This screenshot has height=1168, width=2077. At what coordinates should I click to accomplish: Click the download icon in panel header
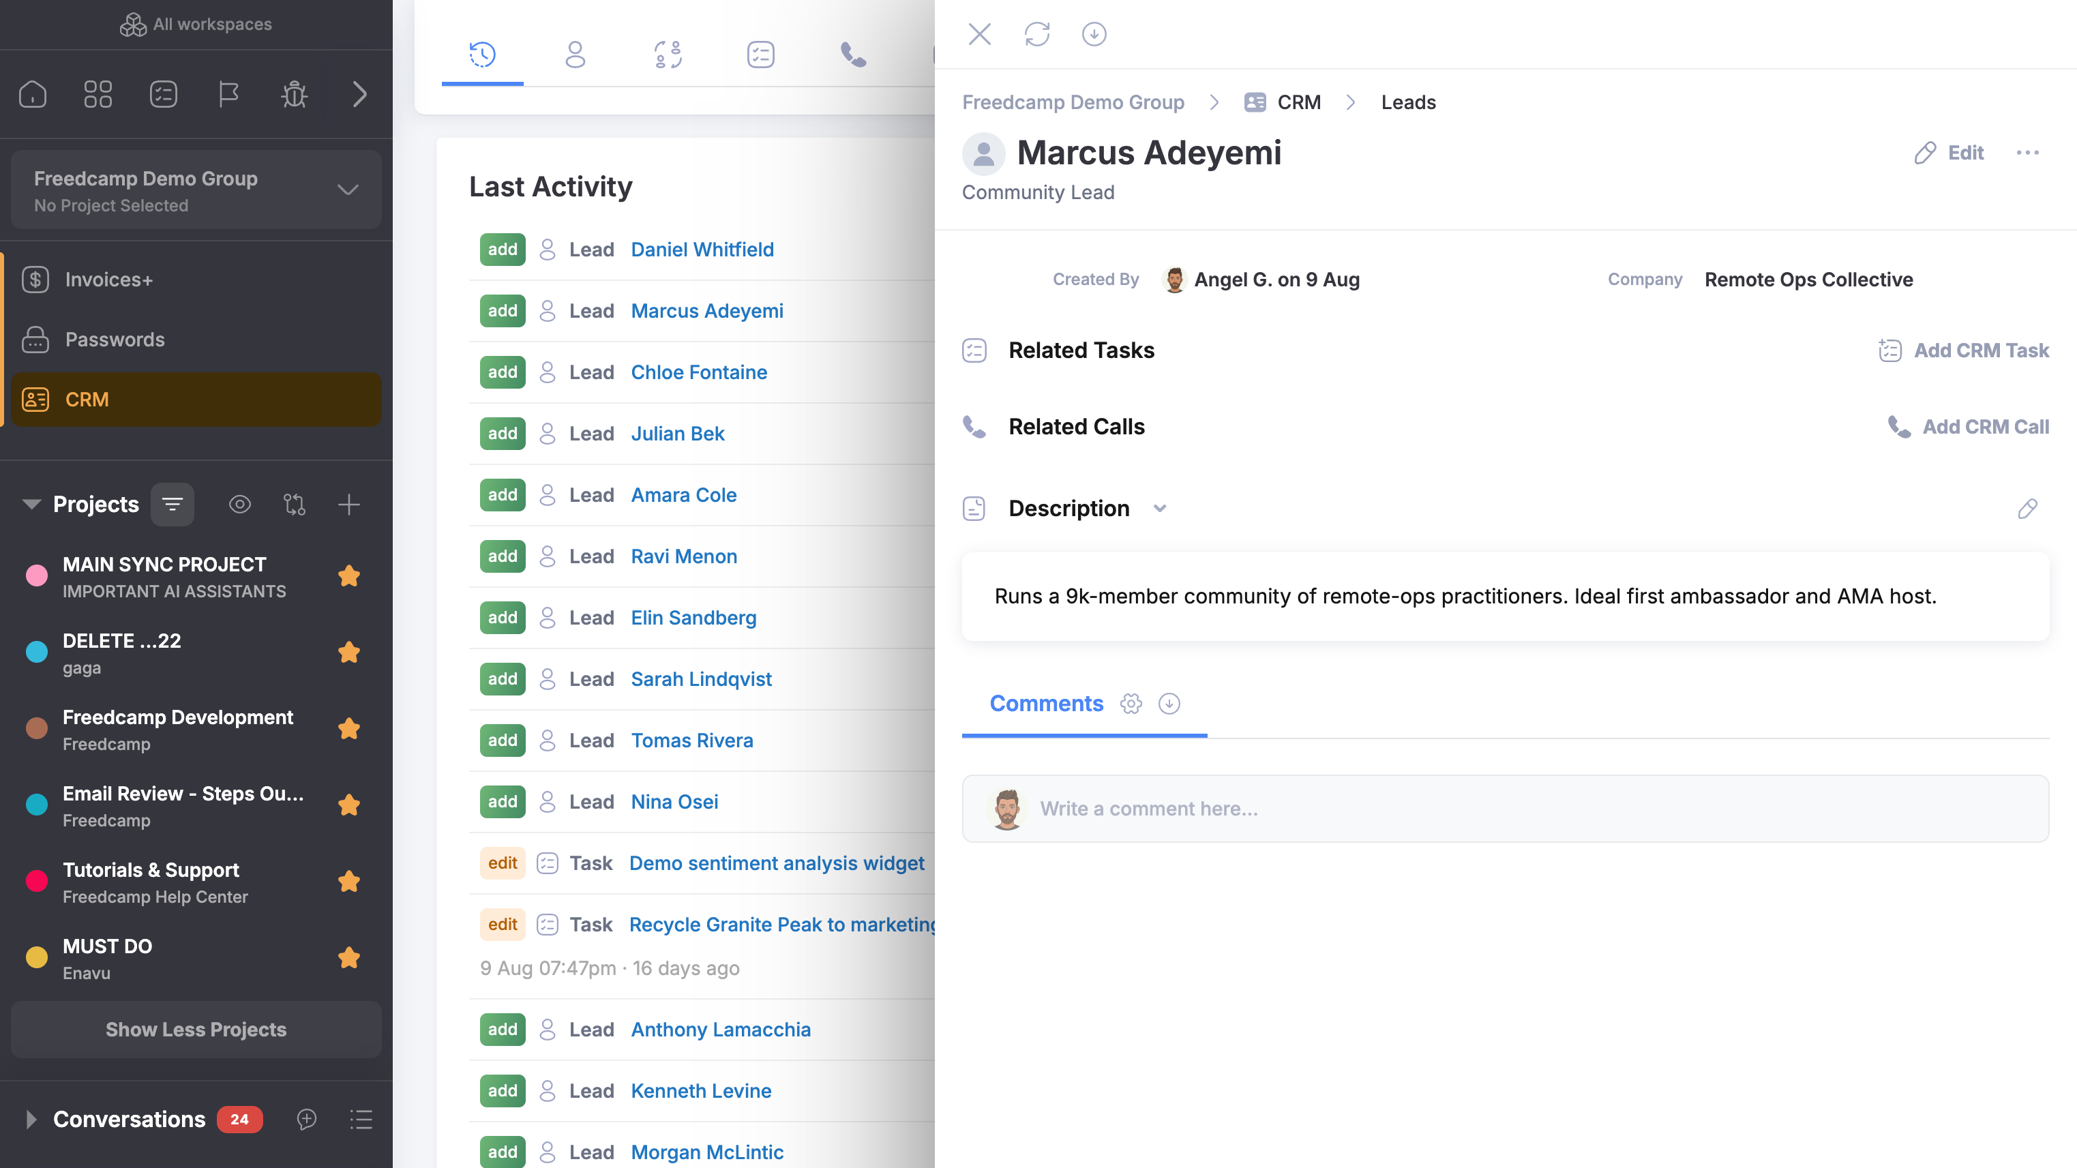1093,34
